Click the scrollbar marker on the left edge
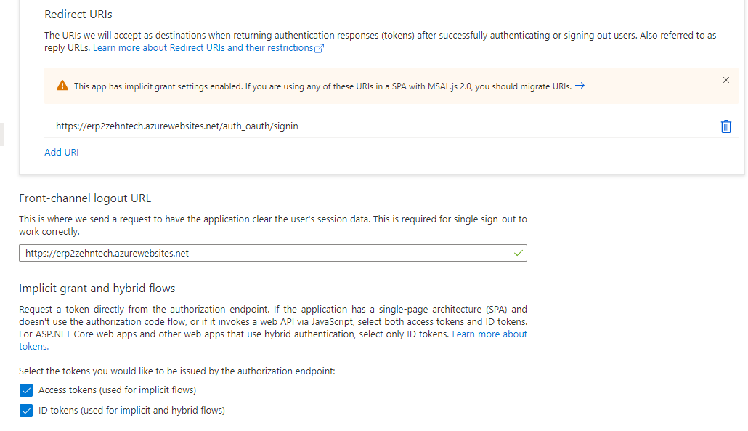 [2, 134]
